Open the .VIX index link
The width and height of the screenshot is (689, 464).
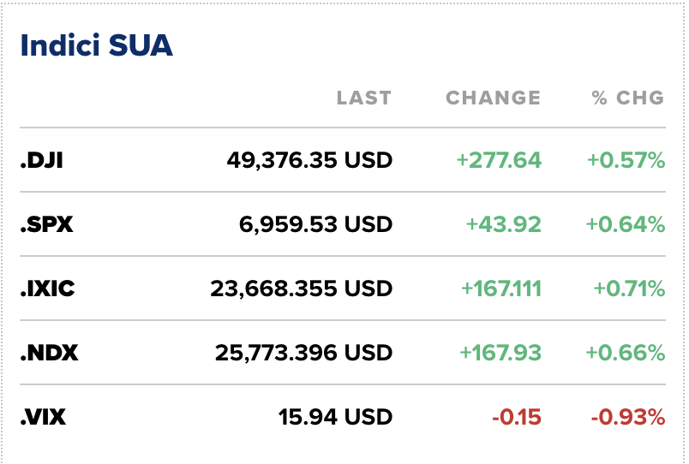(44, 417)
